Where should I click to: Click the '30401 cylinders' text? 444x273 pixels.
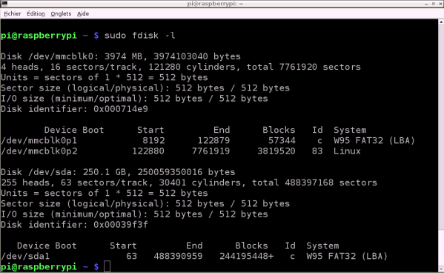pos(200,182)
